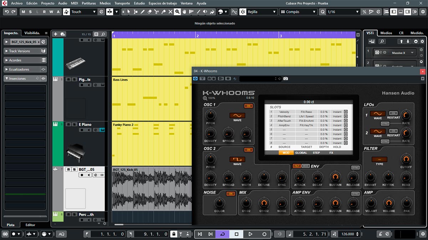The height and width of the screenshot is (240, 428).
Task: Click the OSC 1 PITCH knob
Action: [210, 115]
